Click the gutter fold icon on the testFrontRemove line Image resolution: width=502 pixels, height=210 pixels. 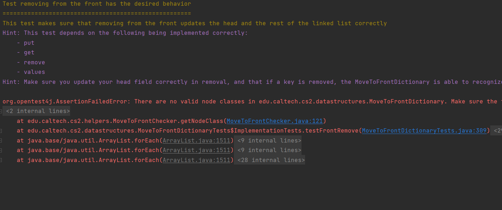tap(1, 131)
